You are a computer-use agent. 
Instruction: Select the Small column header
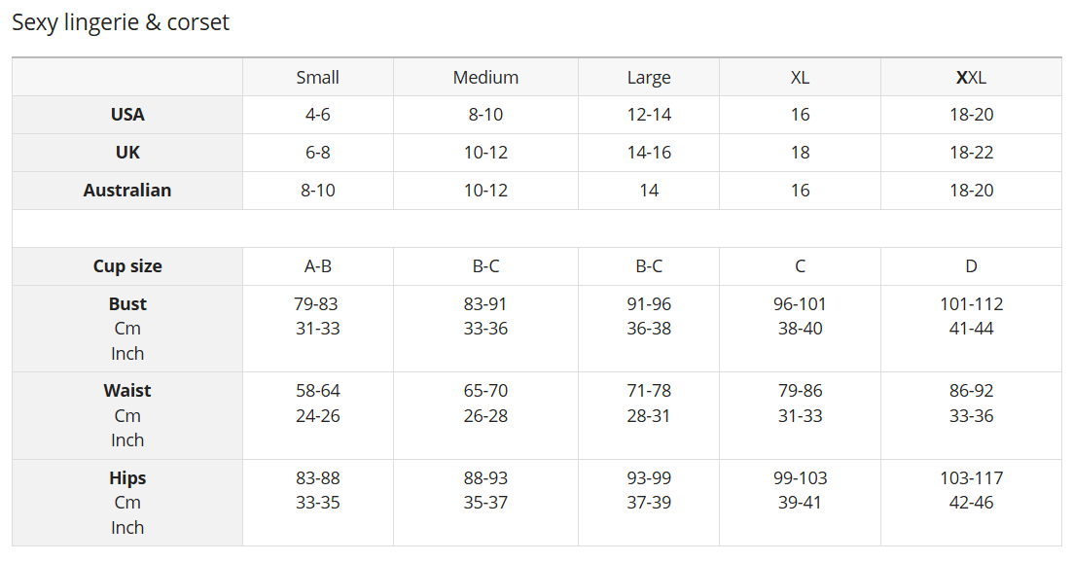click(x=318, y=78)
